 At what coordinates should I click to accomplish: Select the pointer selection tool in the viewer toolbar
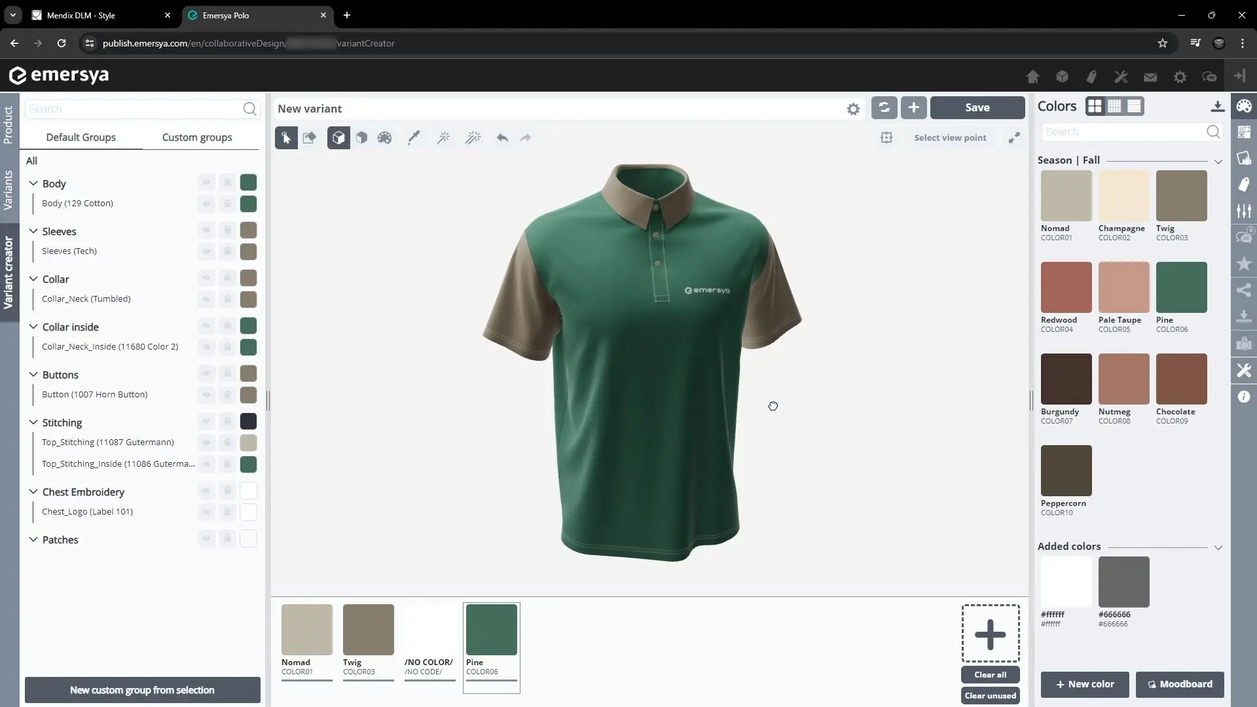pos(286,137)
